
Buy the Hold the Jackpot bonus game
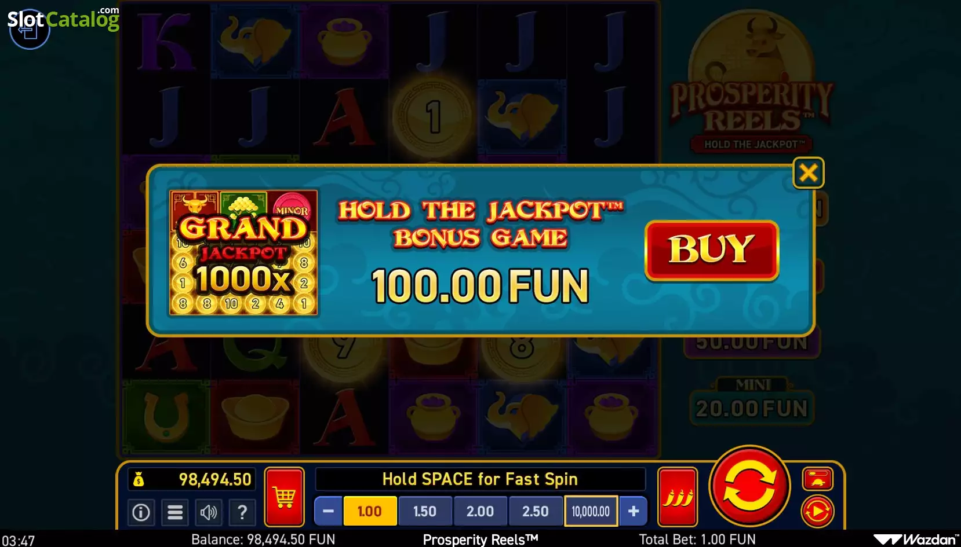click(x=712, y=250)
